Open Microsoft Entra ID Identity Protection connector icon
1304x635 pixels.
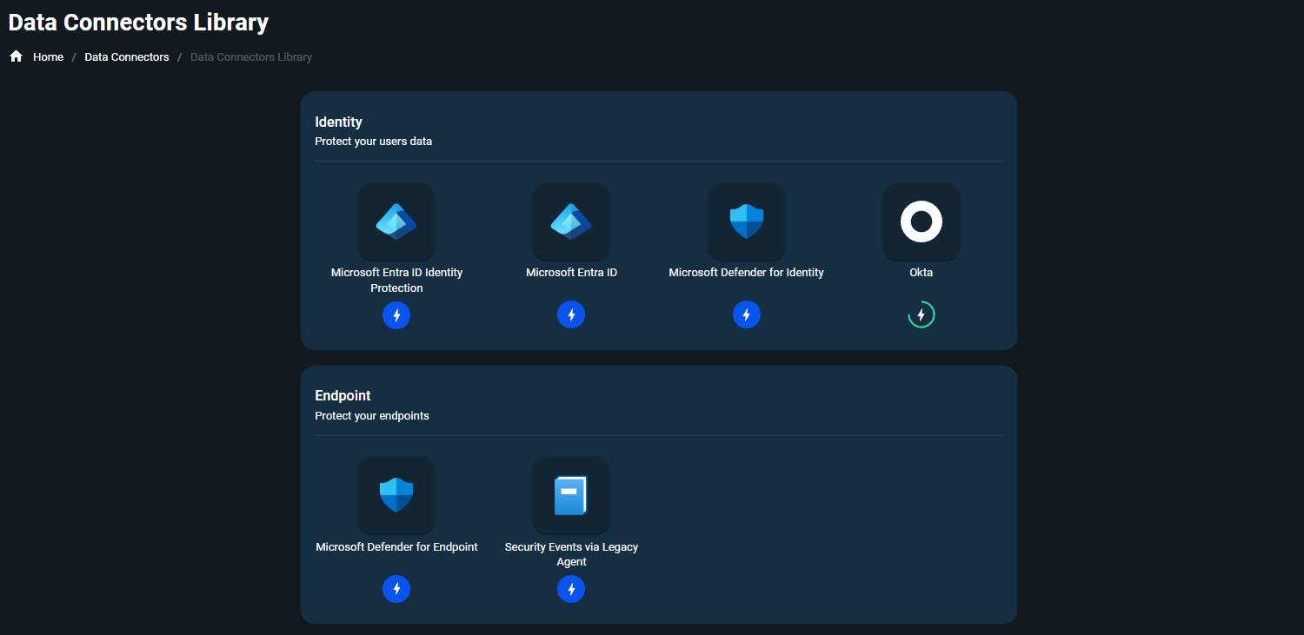pyautogui.click(x=396, y=222)
